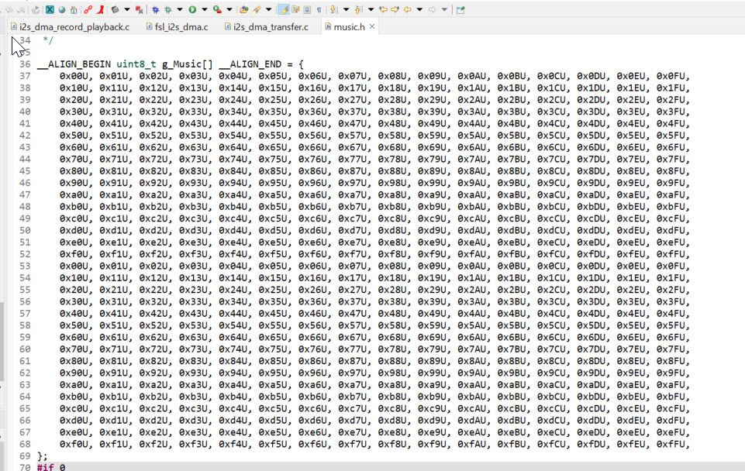Click the __ALIGN_BEGIN macro on line 36
Screen dimensions: 745x471
tap(74, 64)
